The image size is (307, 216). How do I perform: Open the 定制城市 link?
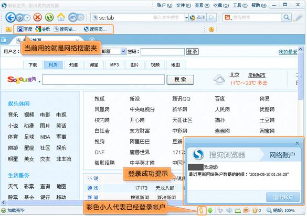(257, 75)
